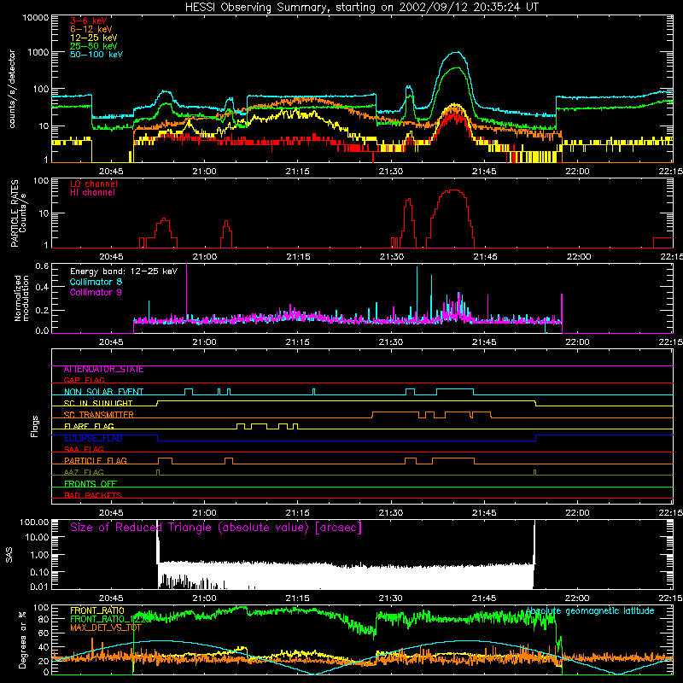Screen dimensions: 683x683
Task: Click the 'SC_IN_SUNLIGHT' flag label
Action: pyautogui.click(x=98, y=403)
